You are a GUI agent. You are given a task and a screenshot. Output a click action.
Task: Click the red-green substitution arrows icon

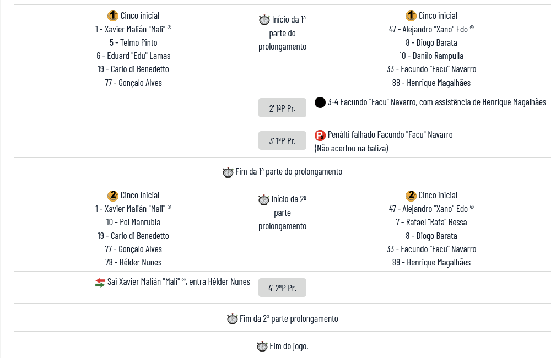tap(100, 283)
